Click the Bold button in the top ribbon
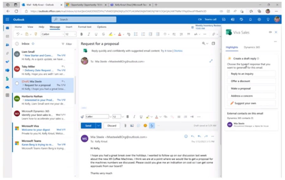 82,34
